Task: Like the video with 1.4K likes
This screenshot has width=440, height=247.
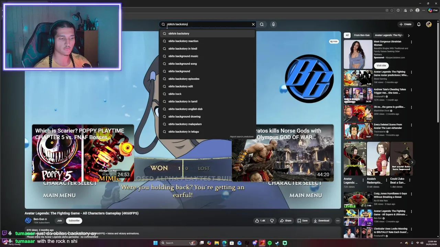Action: click(x=260, y=221)
